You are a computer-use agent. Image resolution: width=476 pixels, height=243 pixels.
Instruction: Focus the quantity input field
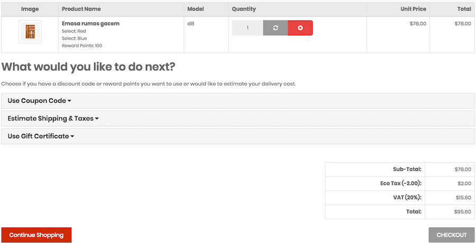(x=248, y=28)
